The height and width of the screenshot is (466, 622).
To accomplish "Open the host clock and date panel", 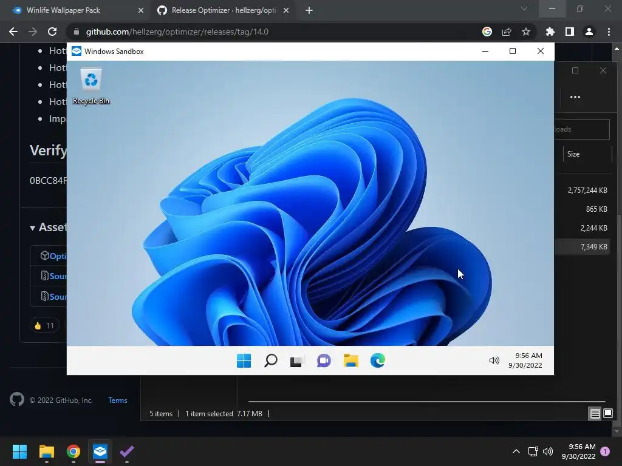I will (579, 451).
